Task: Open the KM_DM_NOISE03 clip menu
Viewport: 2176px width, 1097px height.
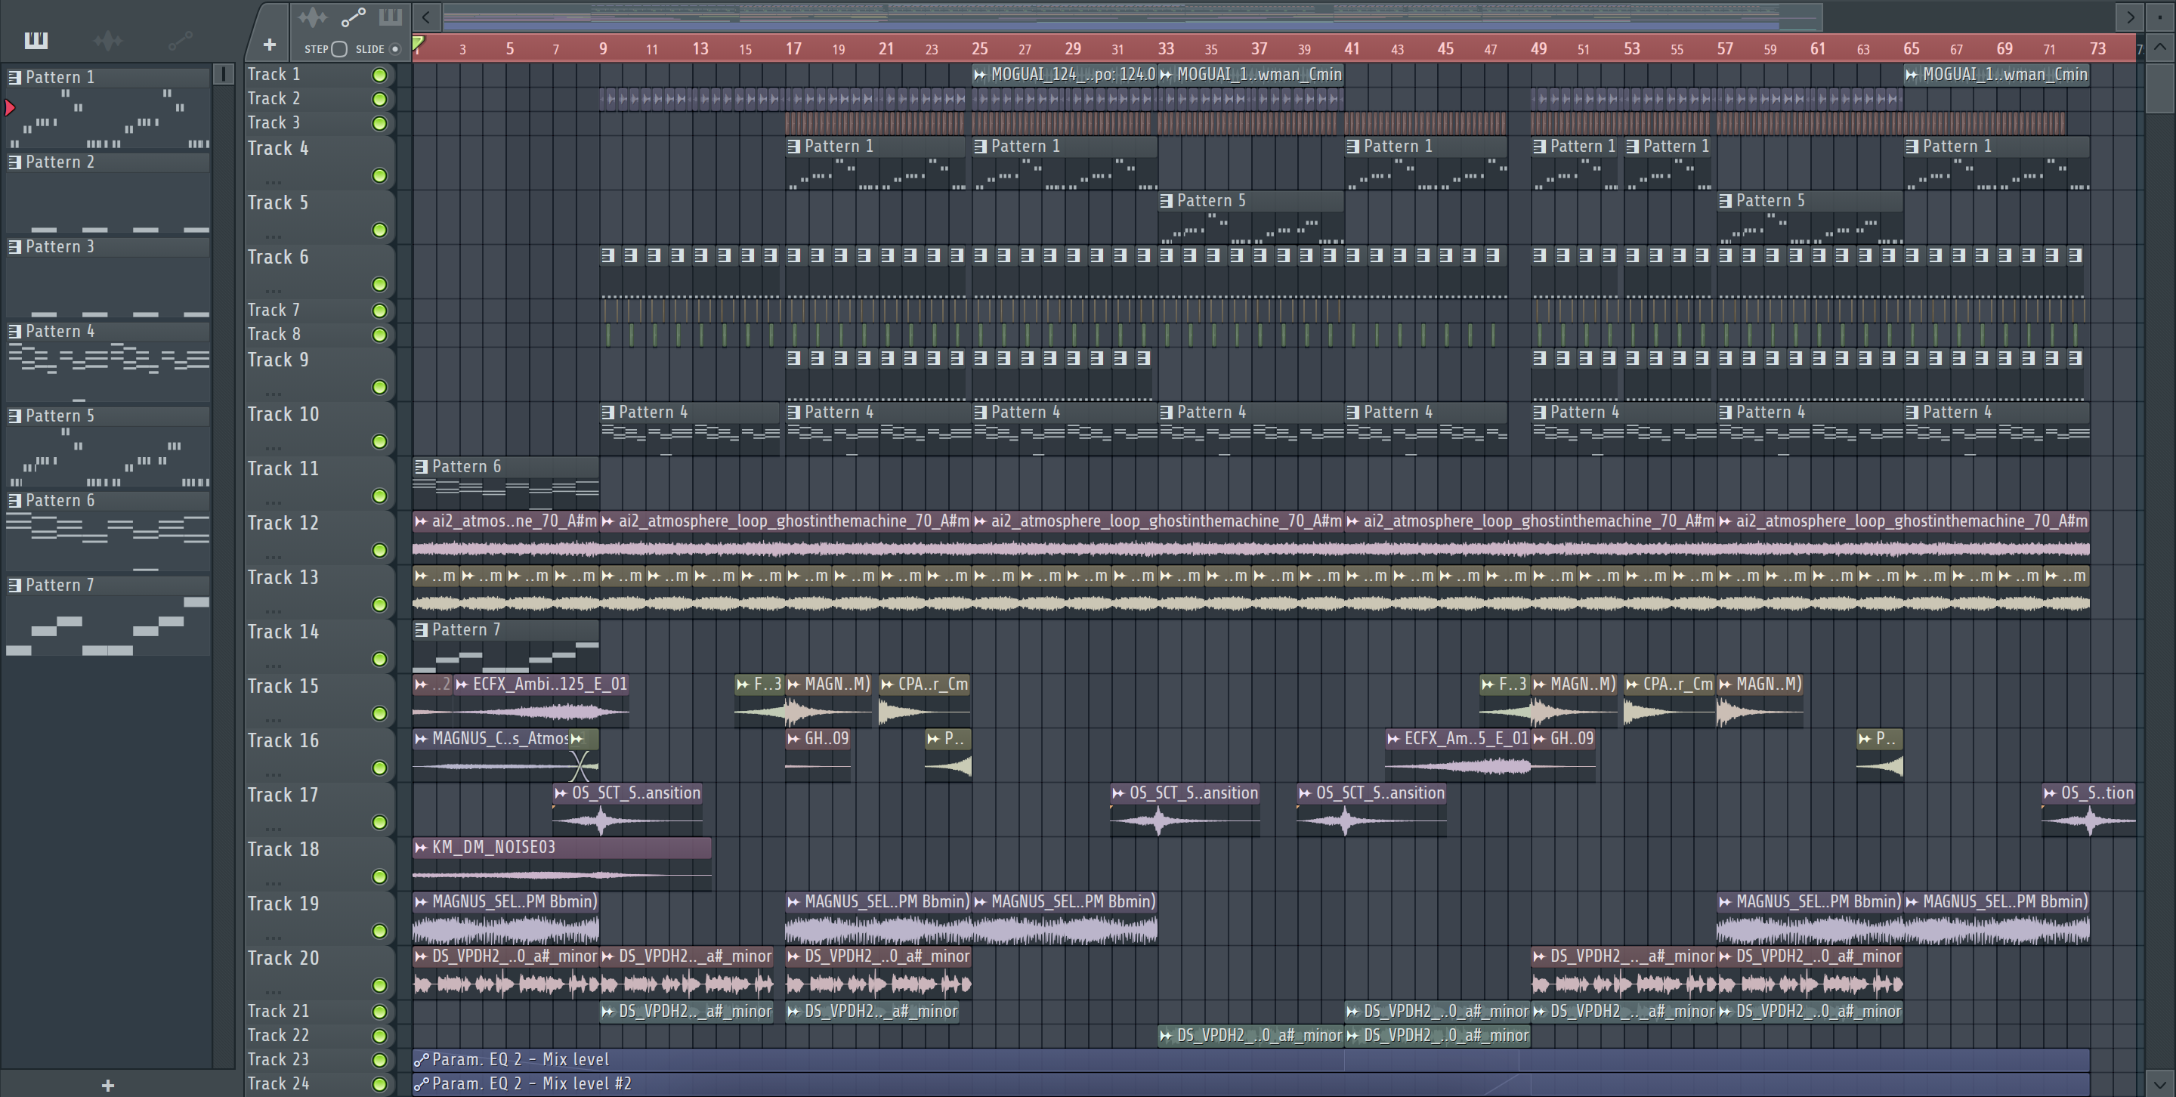Action: (x=421, y=847)
